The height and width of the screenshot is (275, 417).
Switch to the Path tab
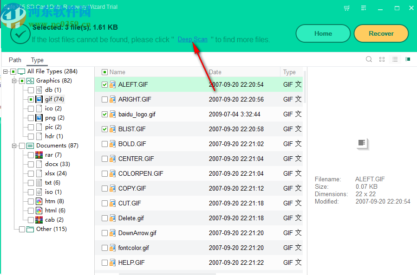(15, 60)
